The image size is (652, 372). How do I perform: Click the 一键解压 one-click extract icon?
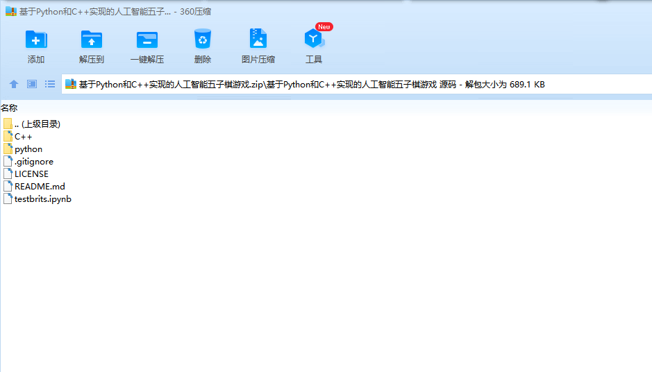point(147,40)
